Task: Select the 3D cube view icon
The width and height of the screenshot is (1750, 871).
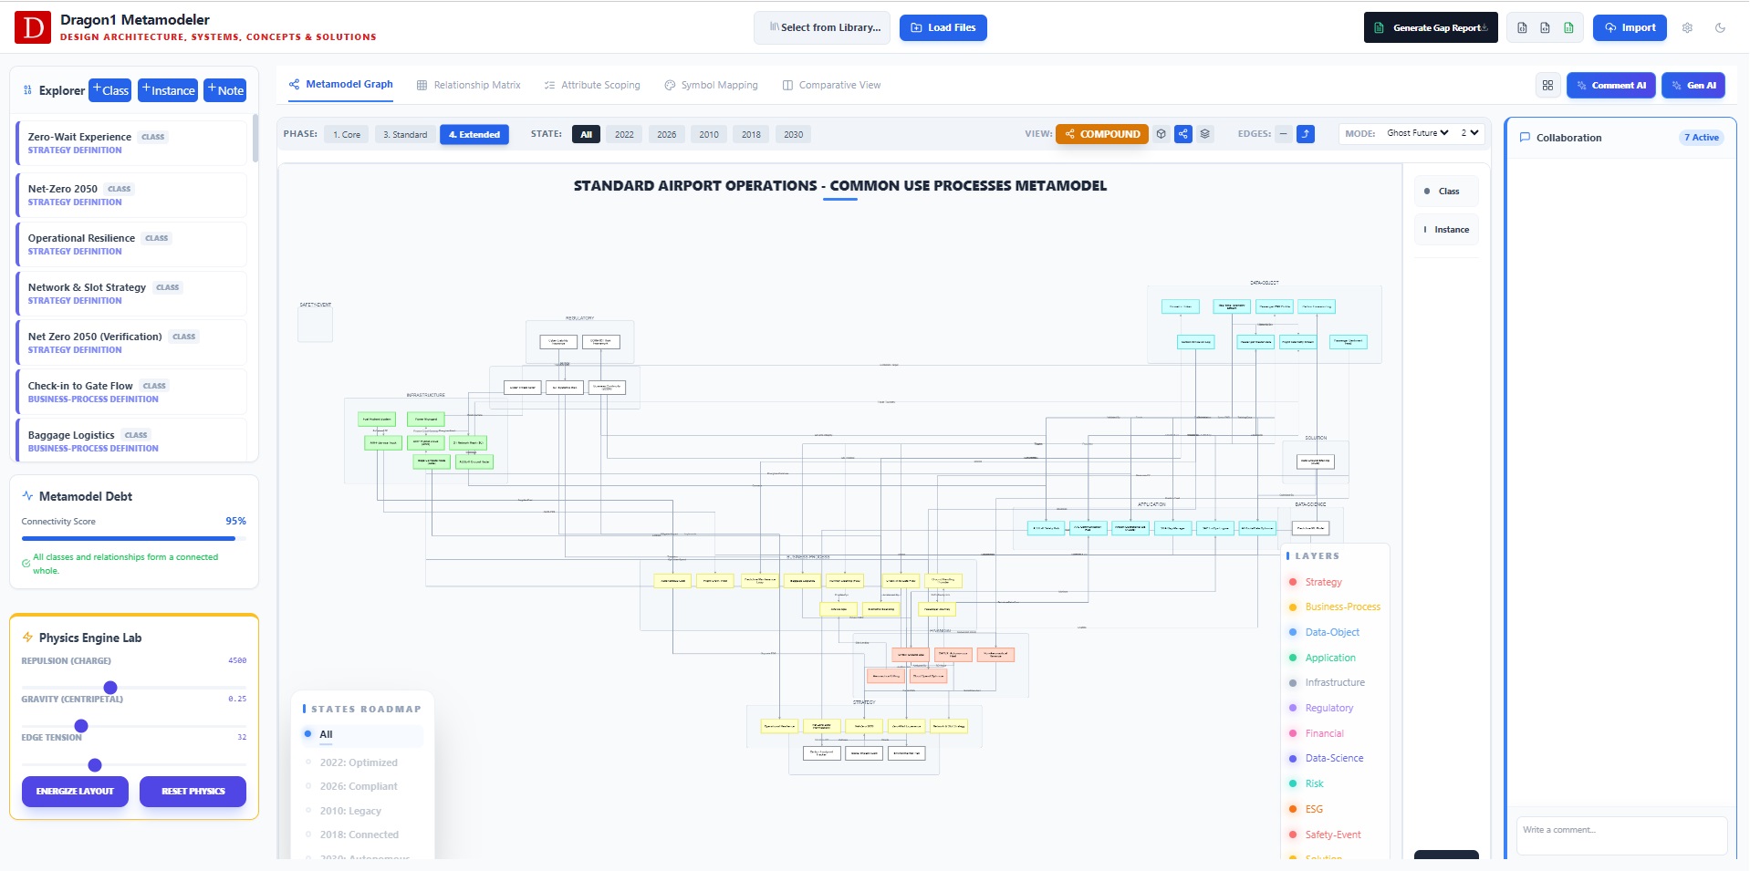Action: pyautogui.click(x=1161, y=133)
